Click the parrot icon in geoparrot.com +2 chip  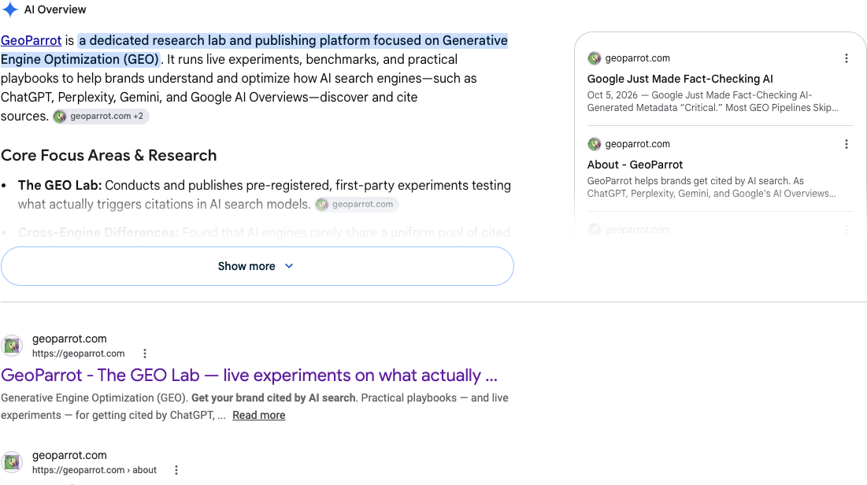61,117
